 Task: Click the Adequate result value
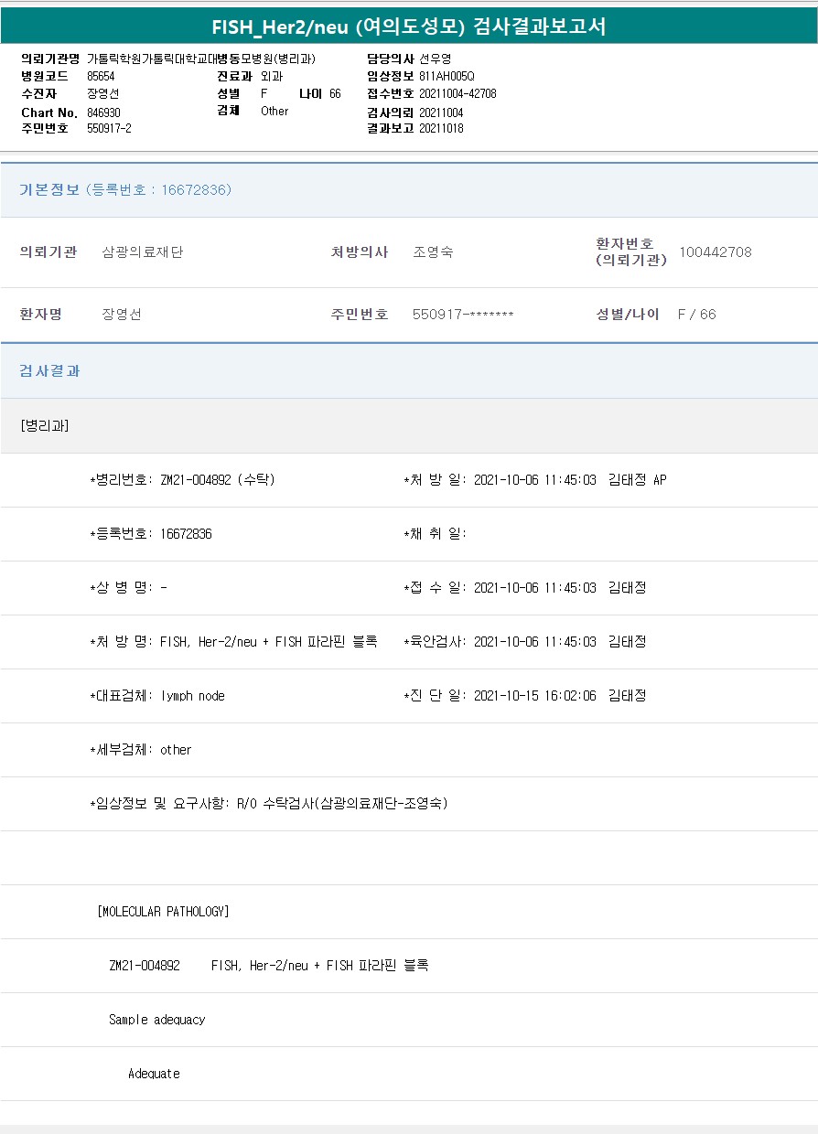[x=154, y=1074]
